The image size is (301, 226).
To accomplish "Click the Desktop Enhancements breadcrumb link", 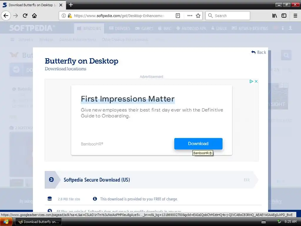I will pyautogui.click(x=77, y=39).
